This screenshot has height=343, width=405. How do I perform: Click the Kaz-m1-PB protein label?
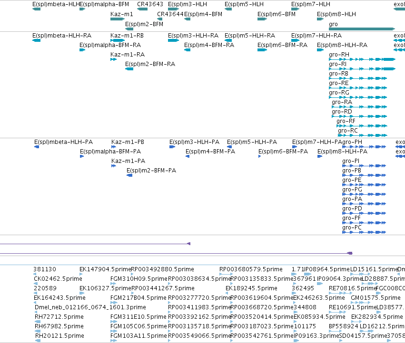pos(128,142)
